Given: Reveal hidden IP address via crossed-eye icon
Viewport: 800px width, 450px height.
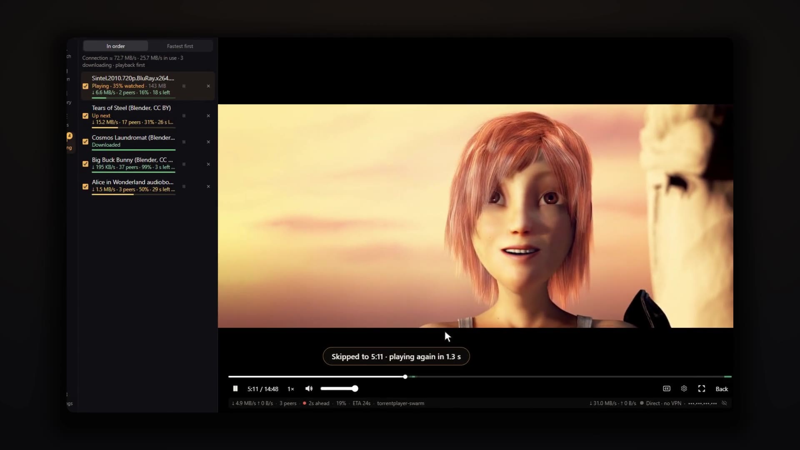Looking at the screenshot, I should tap(724, 403).
